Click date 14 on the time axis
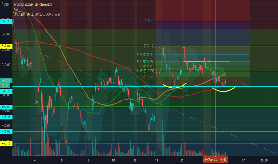The height and width of the screenshot is (164, 278). point(157,160)
